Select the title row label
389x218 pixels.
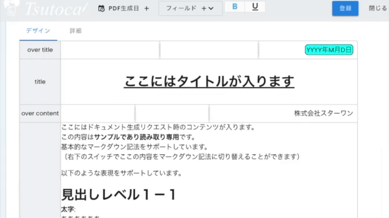pyautogui.click(x=40, y=82)
